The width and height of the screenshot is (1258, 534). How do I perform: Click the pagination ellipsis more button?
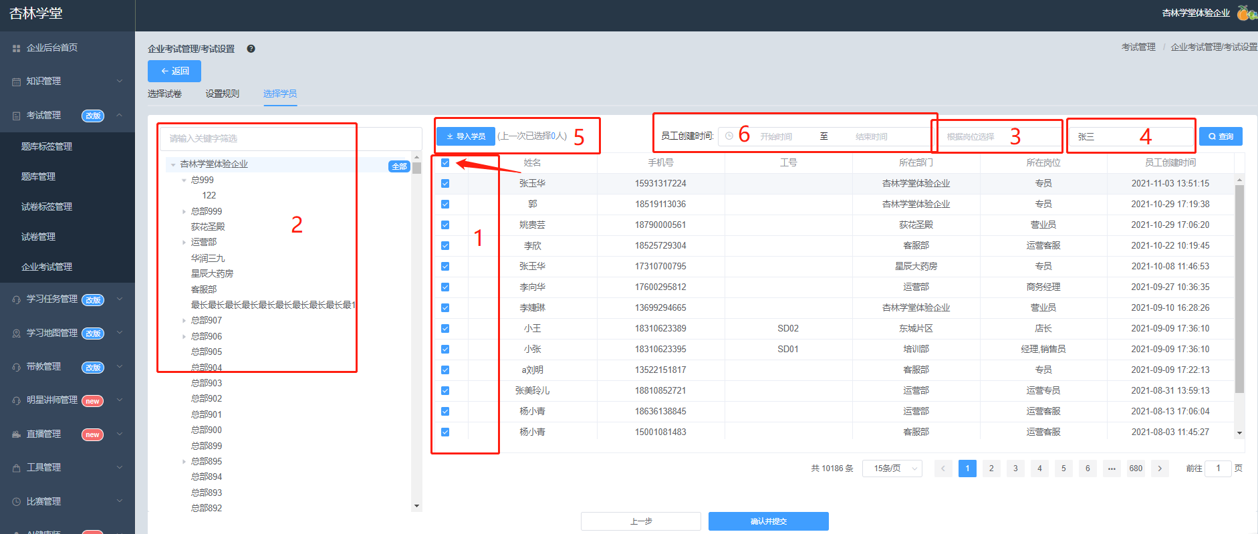click(1112, 469)
